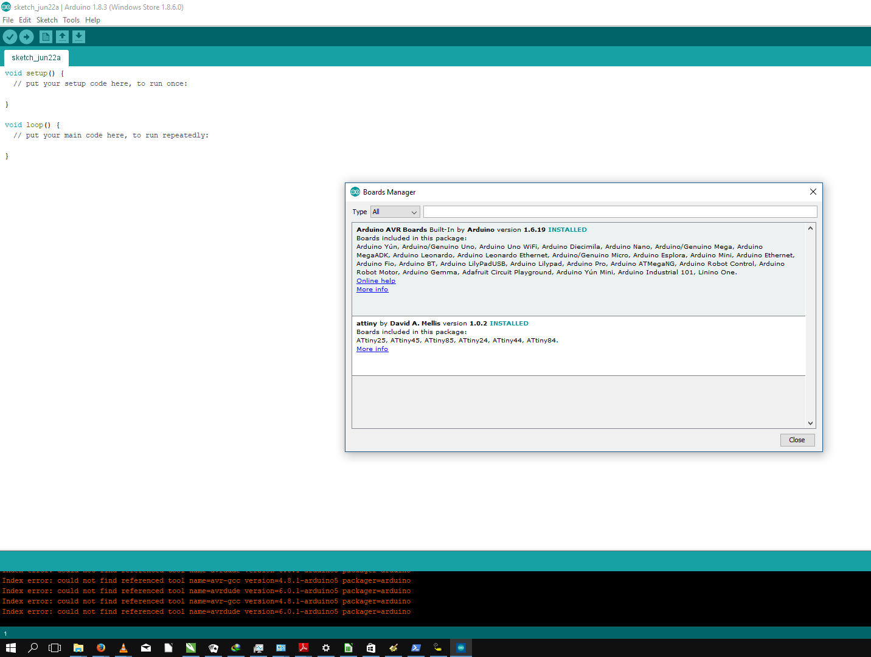Open File Explorer from the taskbar
The height and width of the screenshot is (657, 871).
(78, 648)
